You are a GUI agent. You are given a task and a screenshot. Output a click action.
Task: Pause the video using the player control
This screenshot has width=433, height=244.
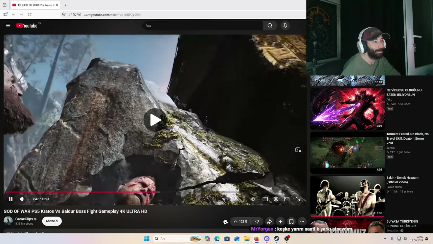(11, 199)
